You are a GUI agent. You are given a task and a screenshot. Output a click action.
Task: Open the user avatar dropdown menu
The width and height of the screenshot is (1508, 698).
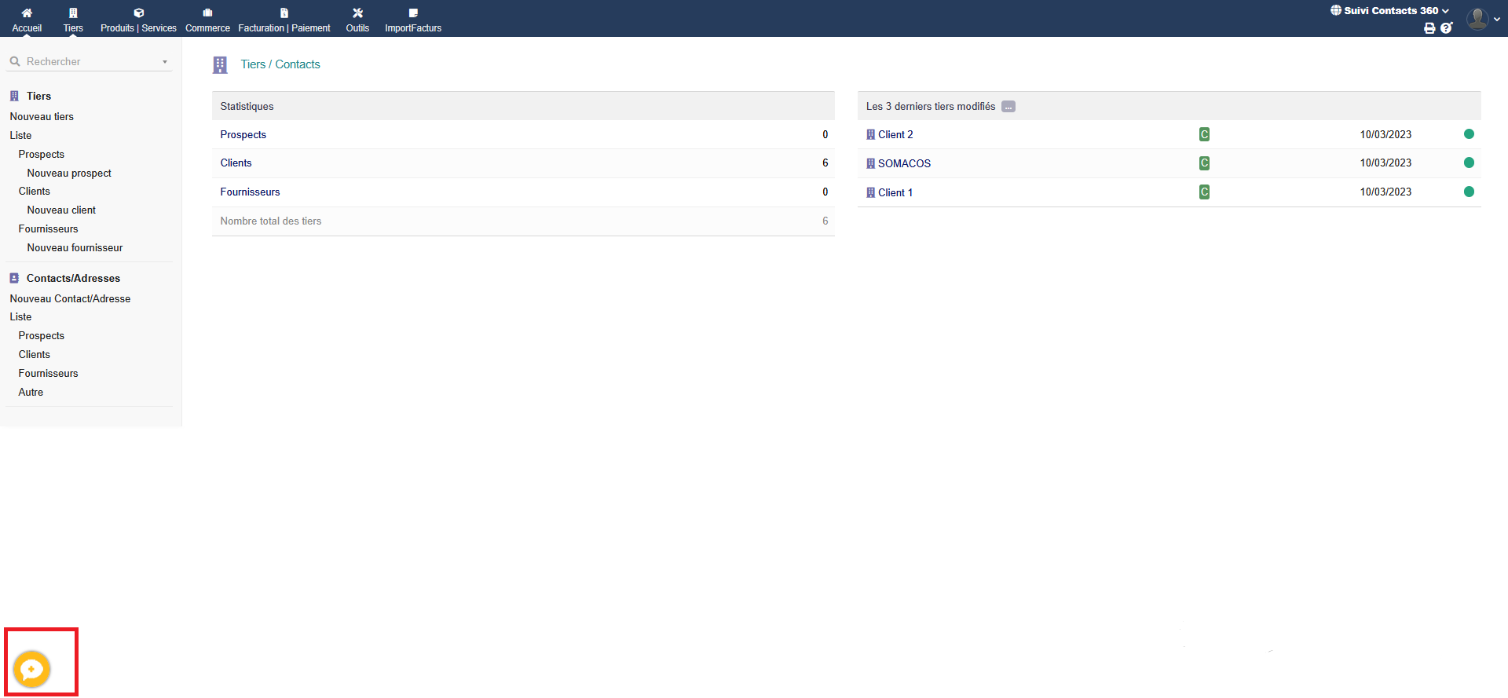point(1483,19)
